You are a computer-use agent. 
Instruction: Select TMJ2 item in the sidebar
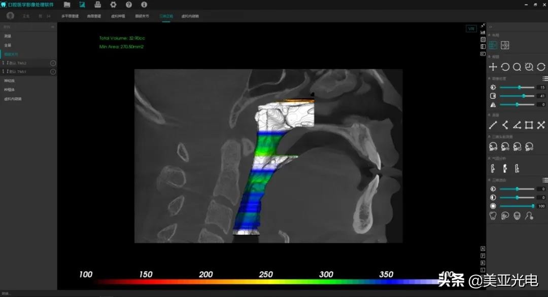(x=28, y=63)
